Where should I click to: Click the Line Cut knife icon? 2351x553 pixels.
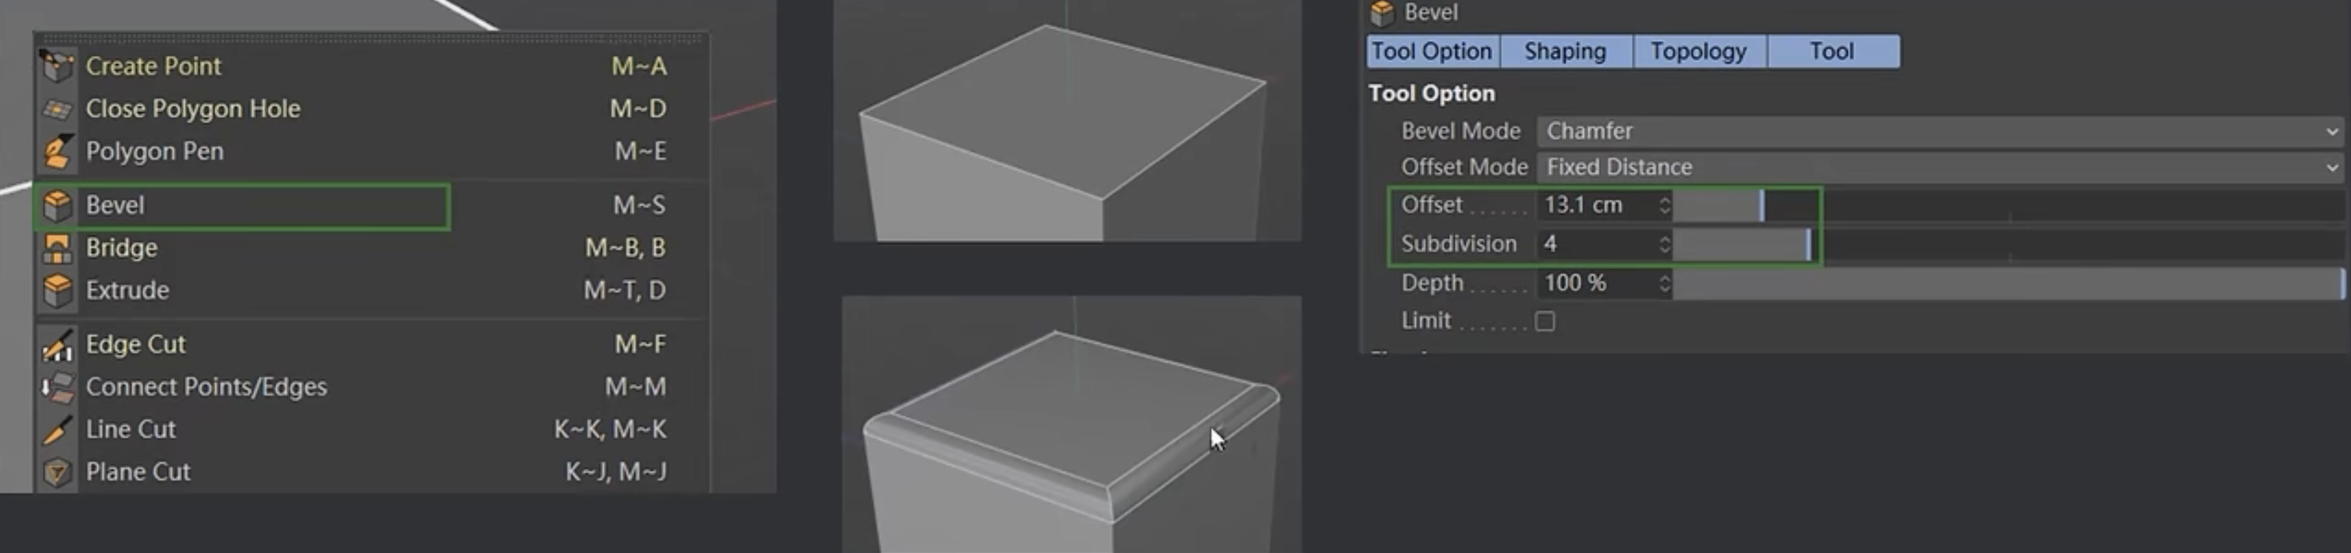tap(58, 429)
